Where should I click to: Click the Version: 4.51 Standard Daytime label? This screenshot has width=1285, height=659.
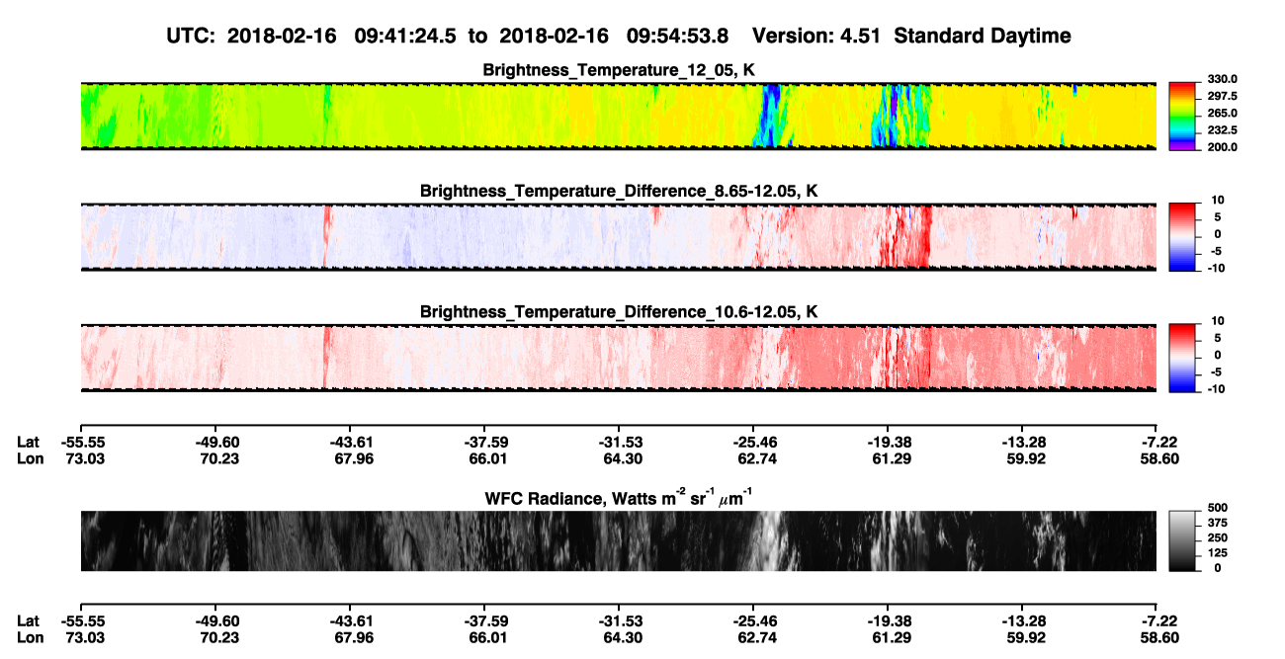pos(911,36)
